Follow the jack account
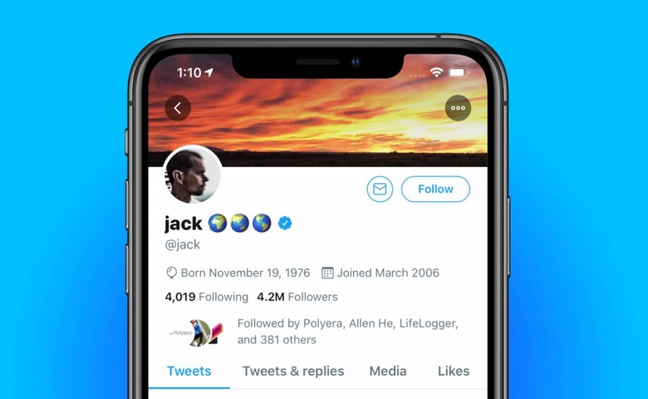The width and height of the screenshot is (648, 399). (435, 189)
